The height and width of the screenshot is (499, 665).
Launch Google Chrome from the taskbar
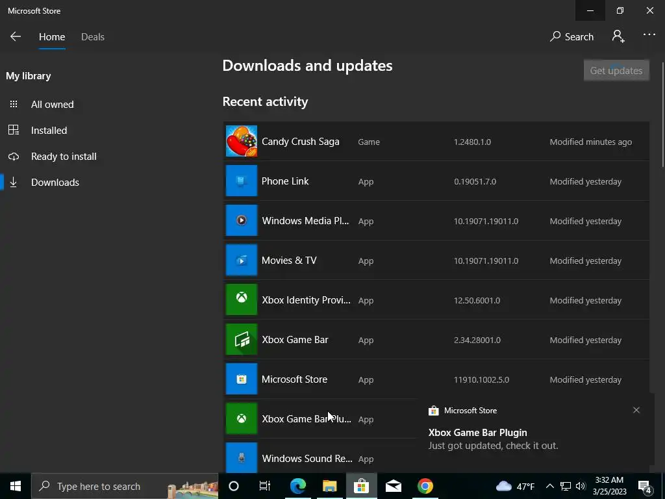pyautogui.click(x=425, y=486)
